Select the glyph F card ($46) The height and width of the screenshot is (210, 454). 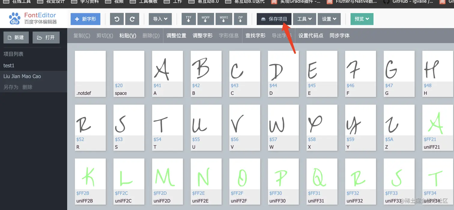click(361, 74)
